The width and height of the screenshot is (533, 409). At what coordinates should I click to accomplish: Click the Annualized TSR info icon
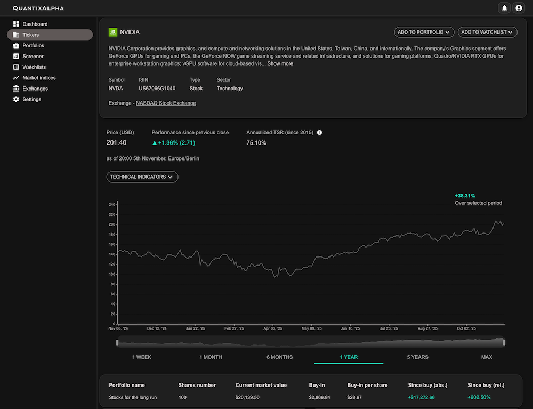319,132
